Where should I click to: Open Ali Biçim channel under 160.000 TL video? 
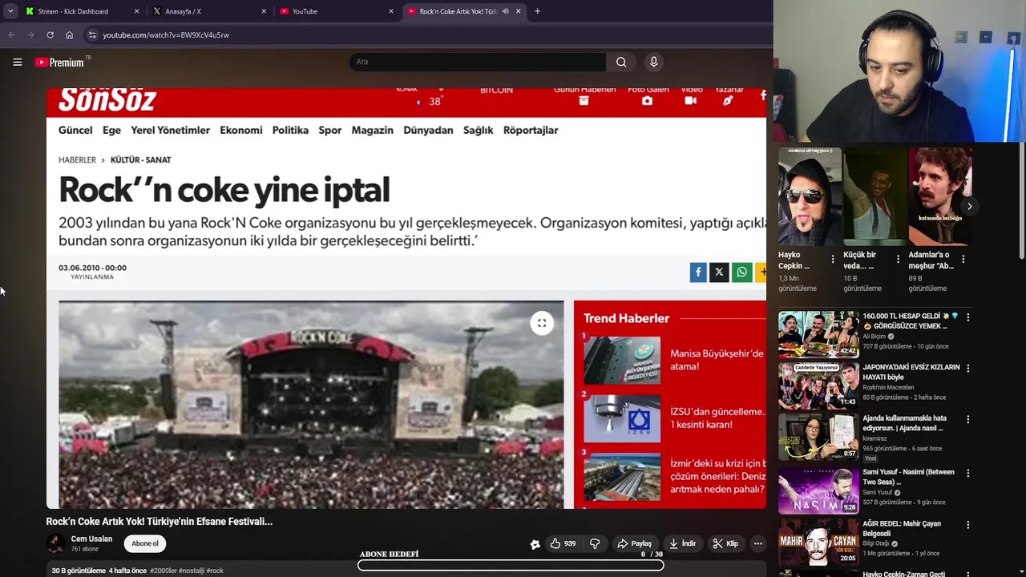click(x=874, y=337)
